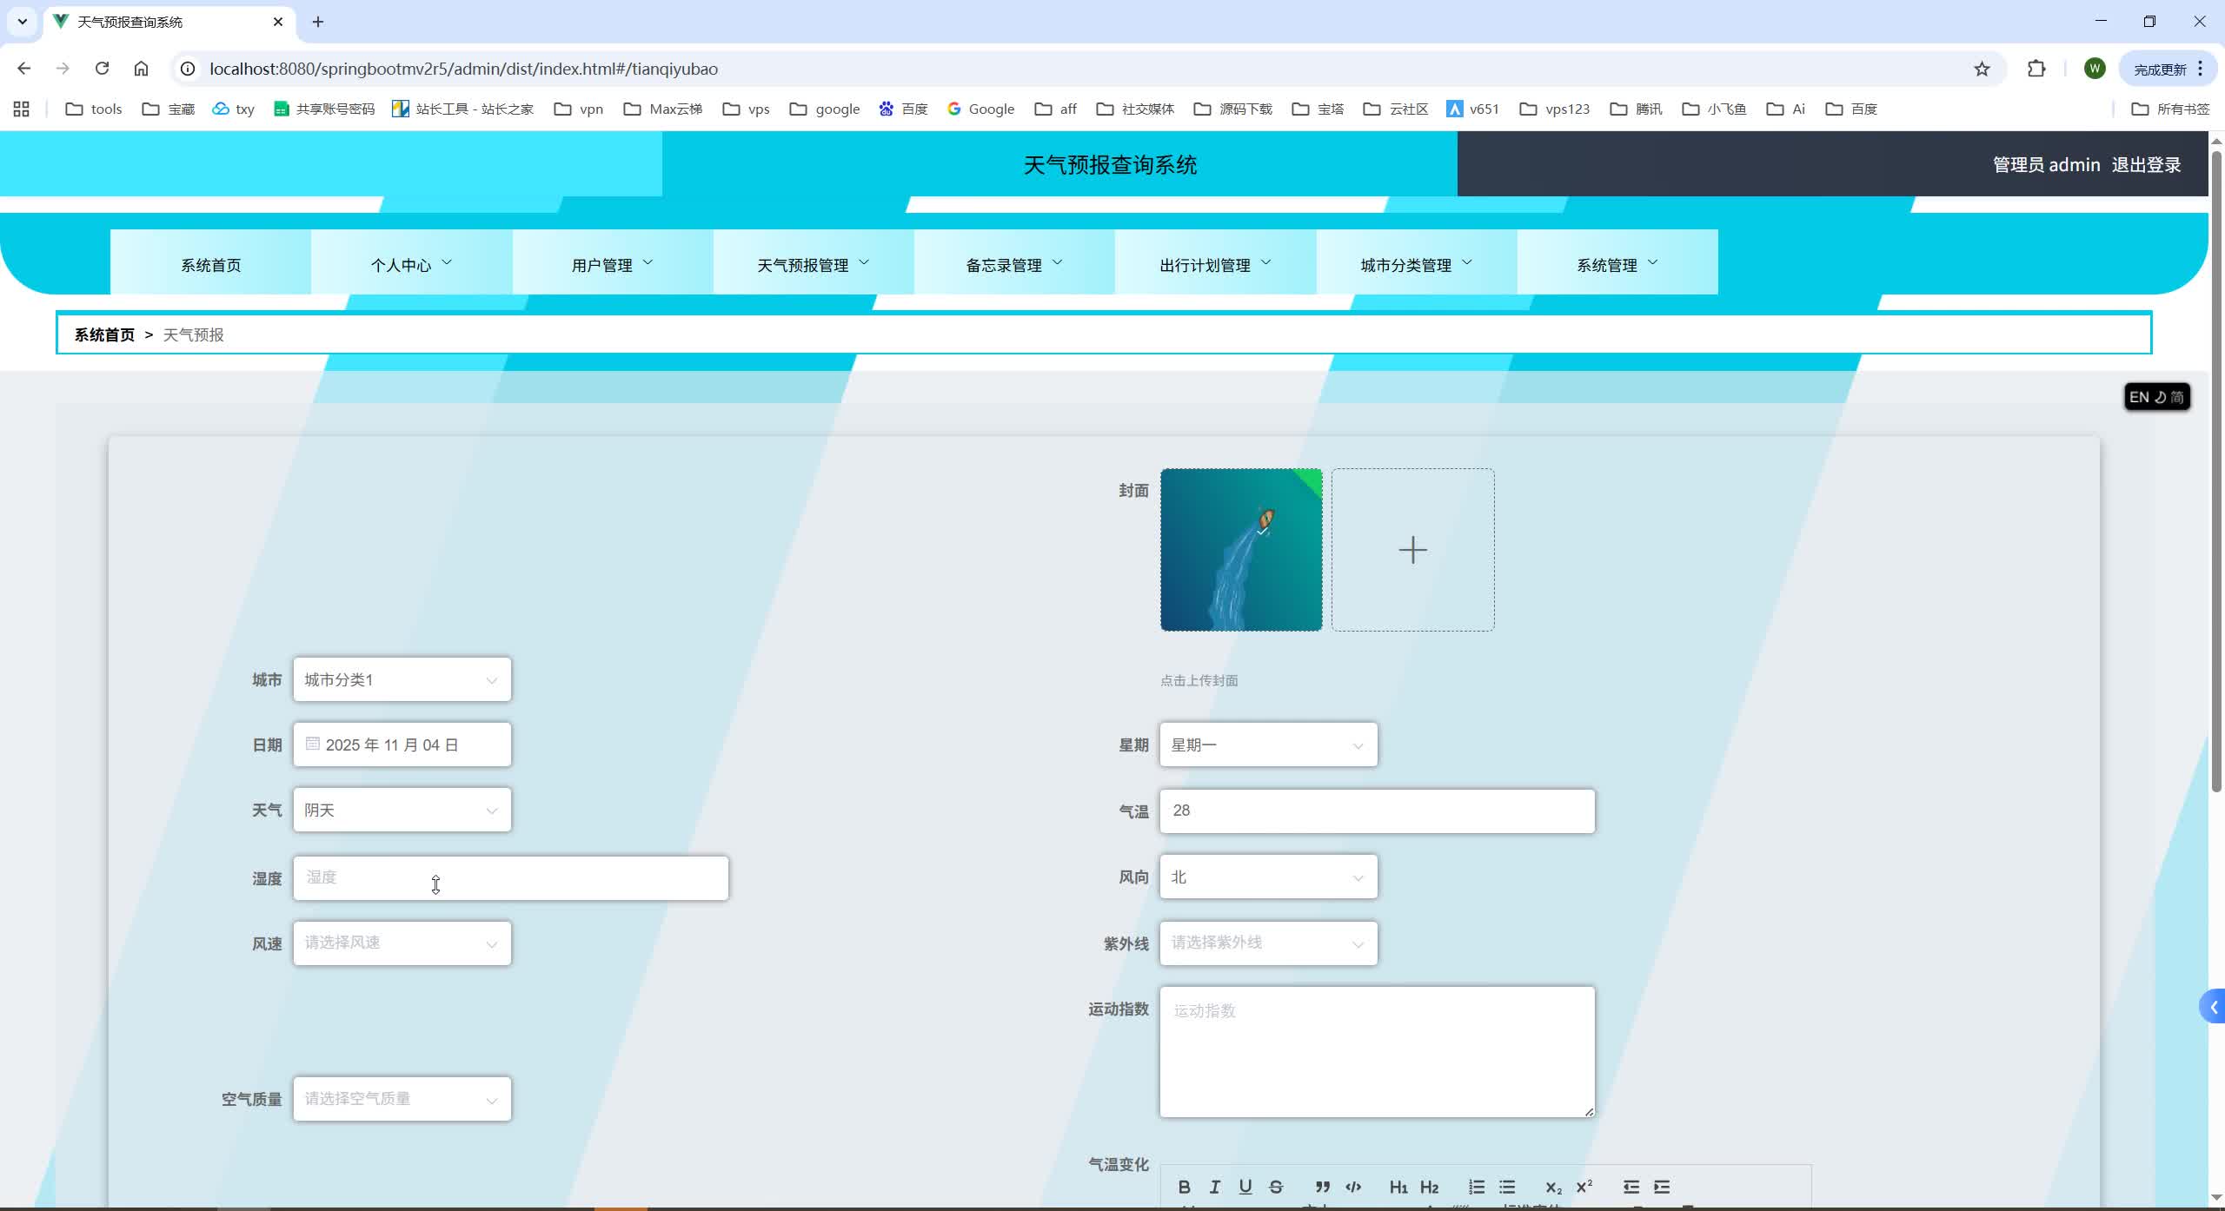This screenshot has width=2225, height=1211.
Task: Apply bold formatting in the 气温变化 editor
Action: (1184, 1187)
